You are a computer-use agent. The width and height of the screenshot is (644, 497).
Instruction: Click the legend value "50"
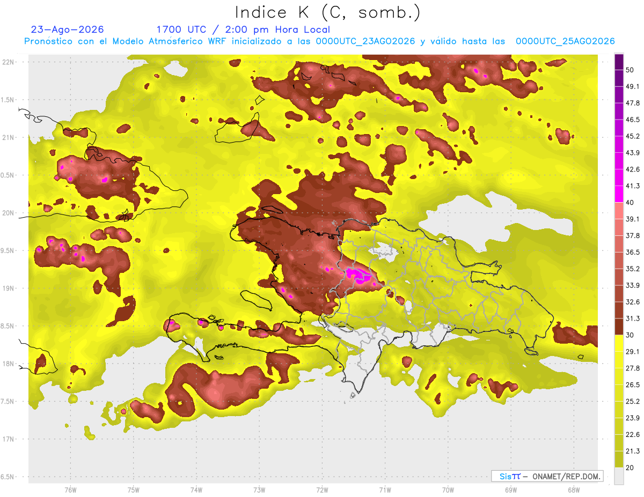pyautogui.click(x=631, y=70)
